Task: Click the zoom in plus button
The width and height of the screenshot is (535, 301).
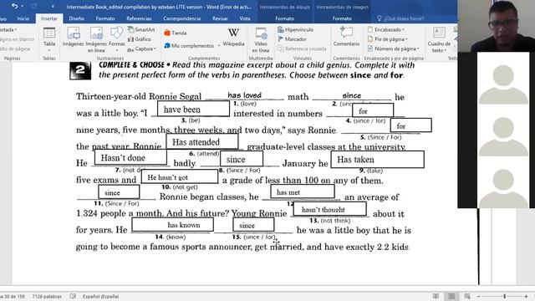Action: (526, 296)
